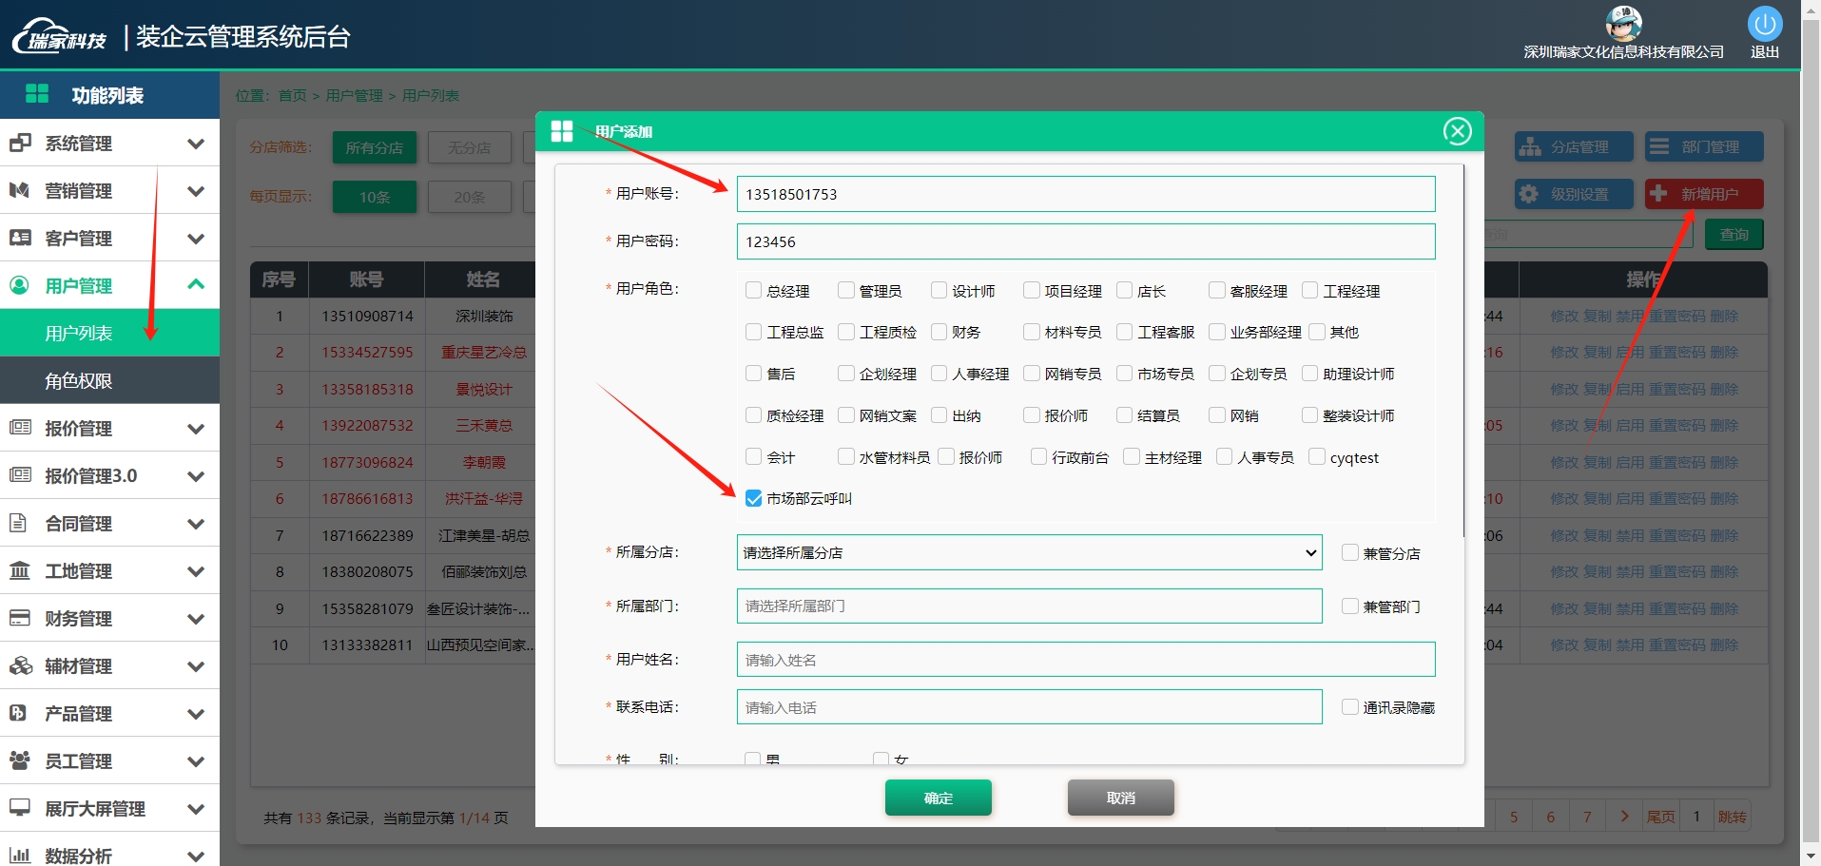This screenshot has height=866, width=1821.
Task: Uncheck the 市场部云呼叫 role checkbox
Action: 754,498
